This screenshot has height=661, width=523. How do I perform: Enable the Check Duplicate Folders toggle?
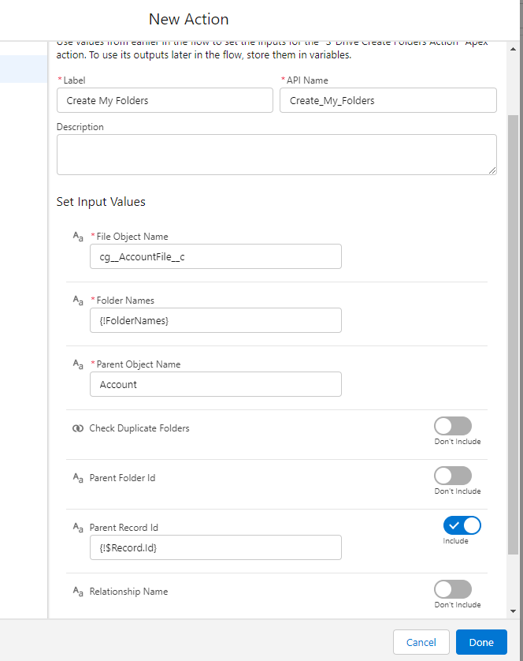453,426
